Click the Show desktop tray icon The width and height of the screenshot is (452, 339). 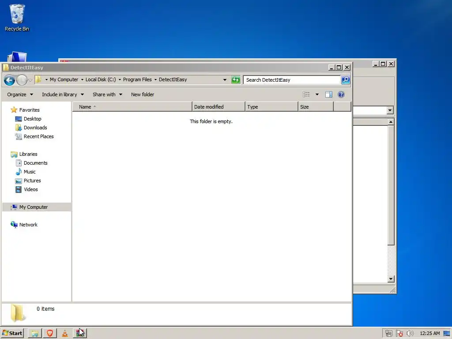447,334
